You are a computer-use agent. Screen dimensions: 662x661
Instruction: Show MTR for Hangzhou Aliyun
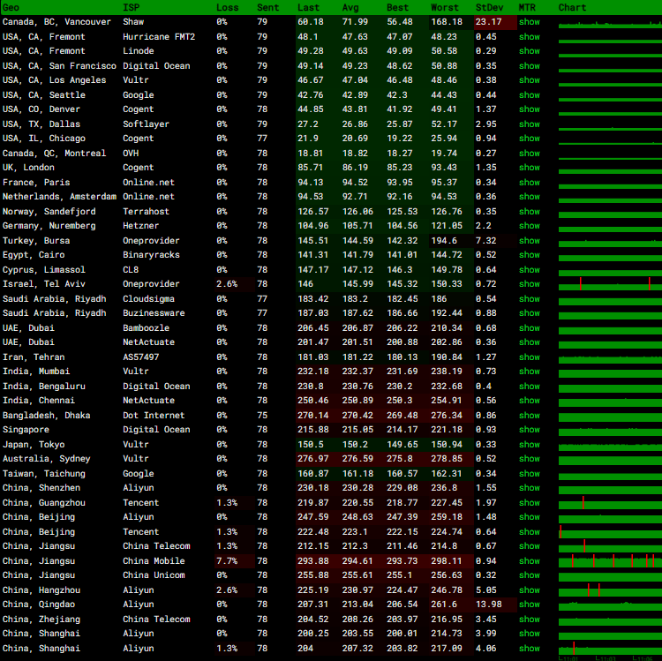tap(530, 590)
